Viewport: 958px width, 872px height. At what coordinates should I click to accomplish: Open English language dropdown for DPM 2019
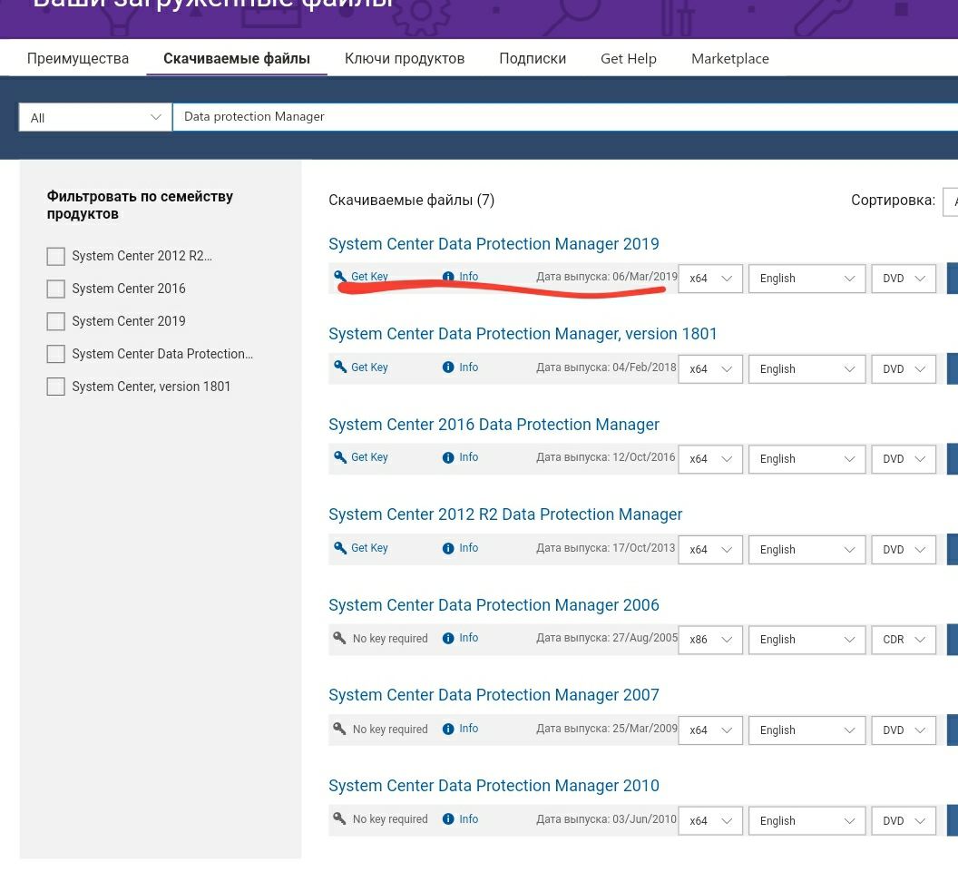806,278
